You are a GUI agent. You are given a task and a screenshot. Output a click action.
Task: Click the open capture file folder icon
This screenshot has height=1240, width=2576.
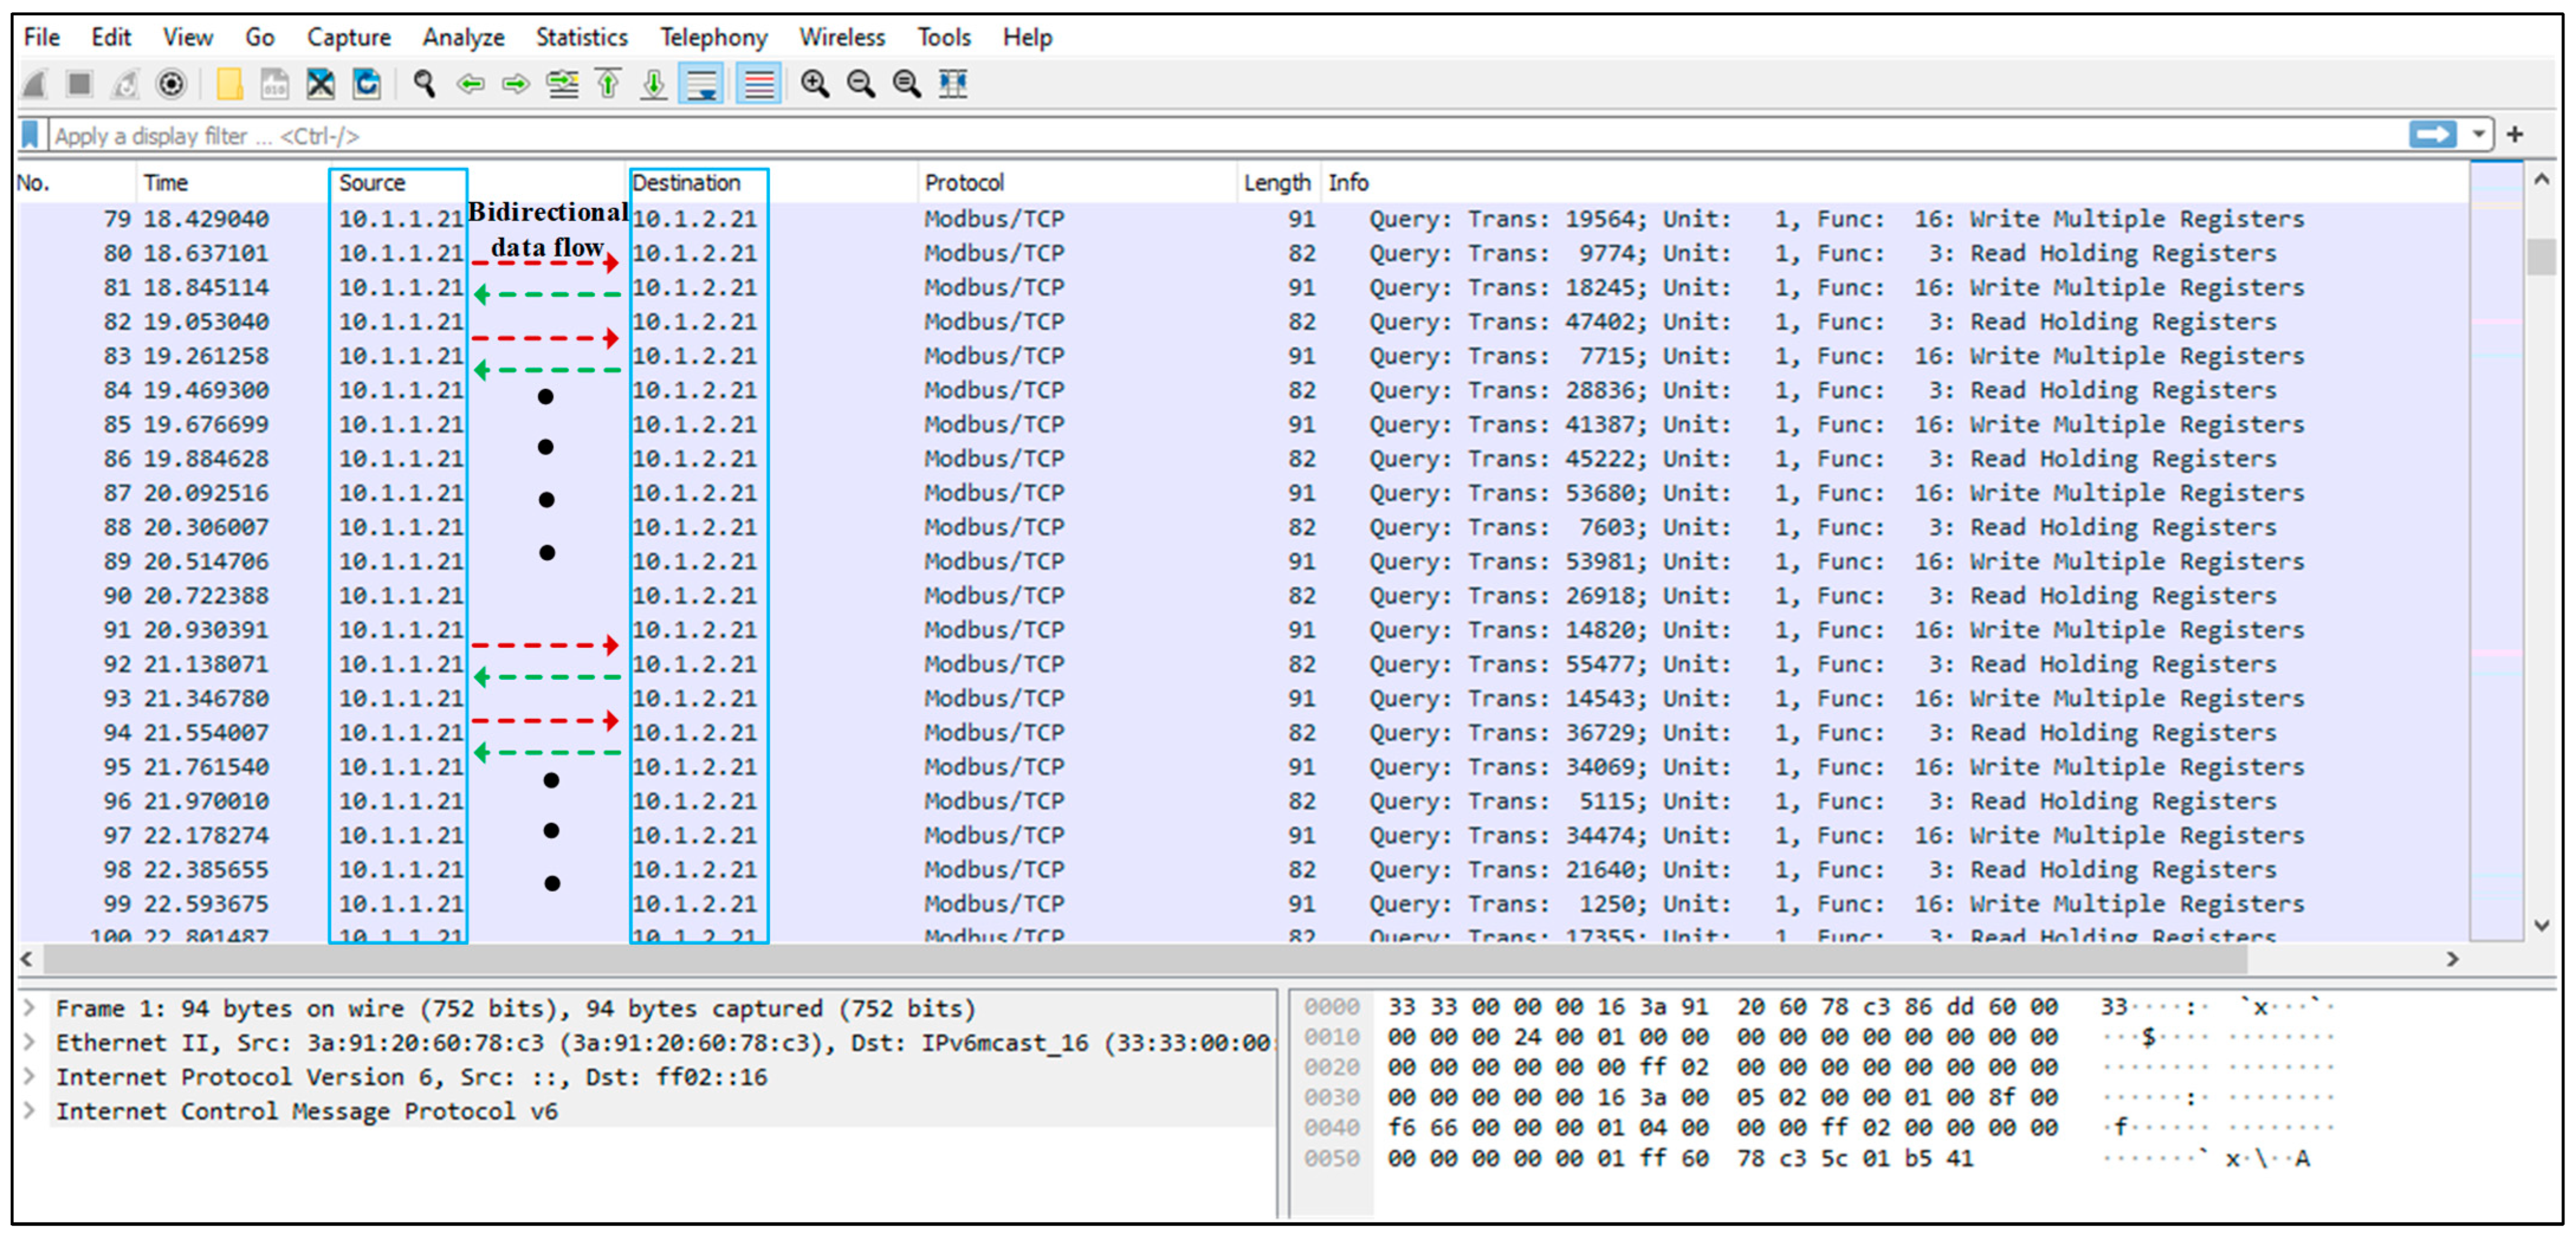tap(229, 84)
